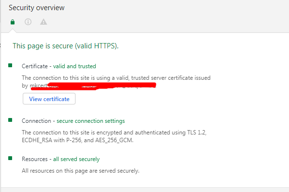Click 'all served securely' status text

point(76,159)
